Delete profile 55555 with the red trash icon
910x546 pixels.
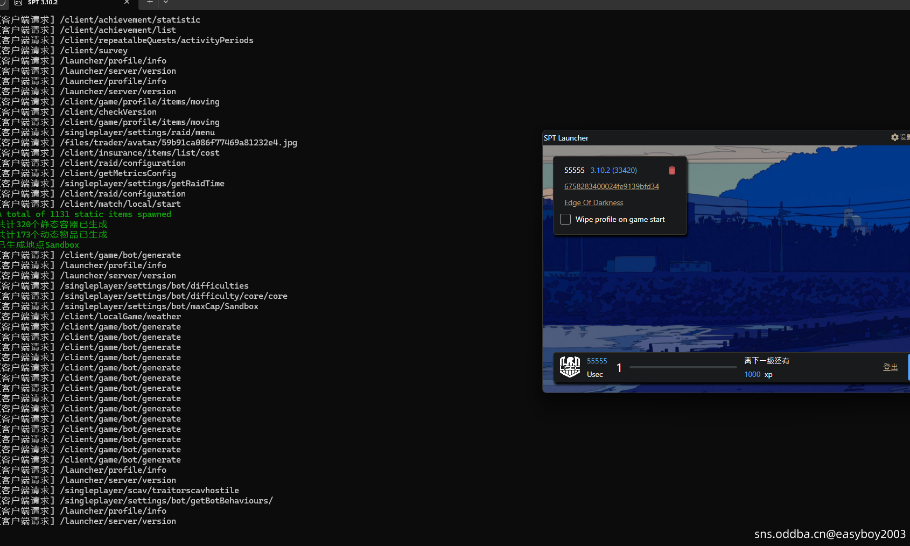[x=671, y=170]
